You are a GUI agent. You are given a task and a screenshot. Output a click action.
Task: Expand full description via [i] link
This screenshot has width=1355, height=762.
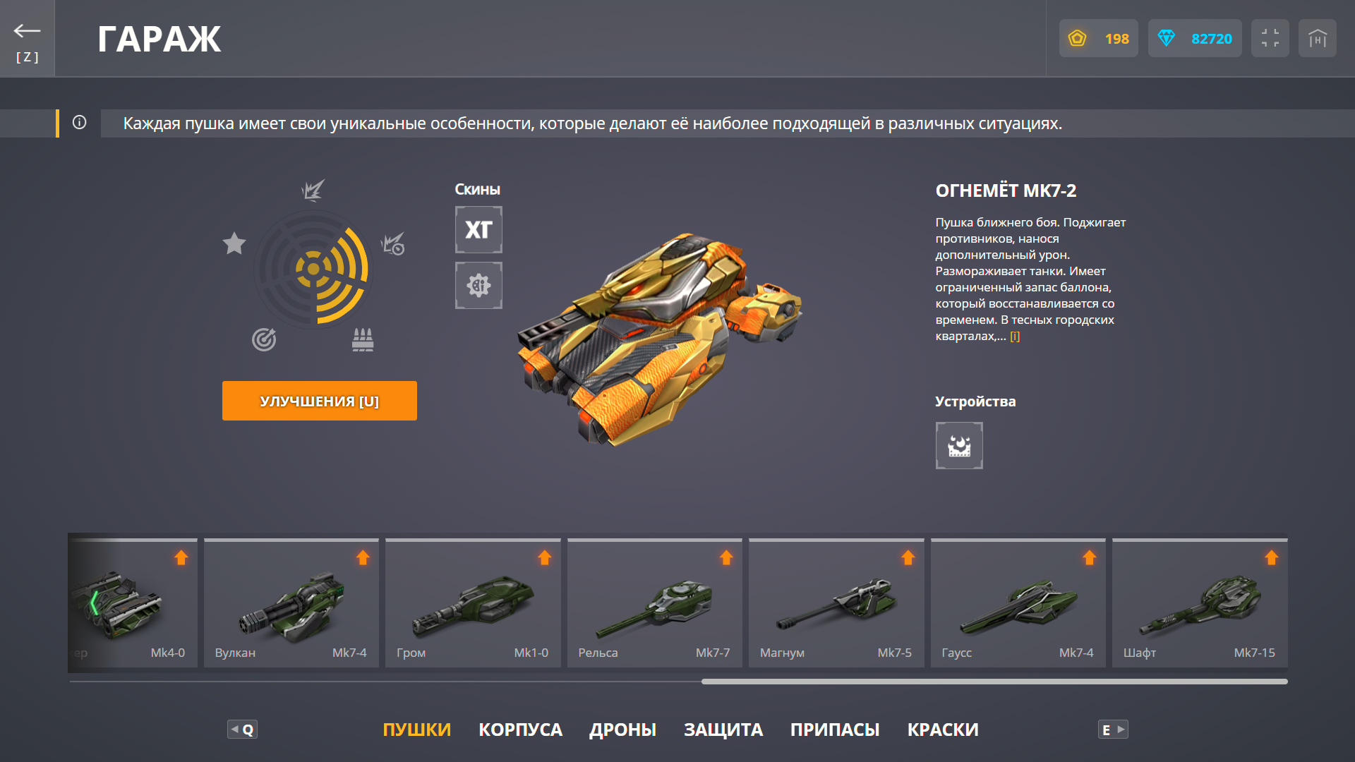[x=1014, y=337]
